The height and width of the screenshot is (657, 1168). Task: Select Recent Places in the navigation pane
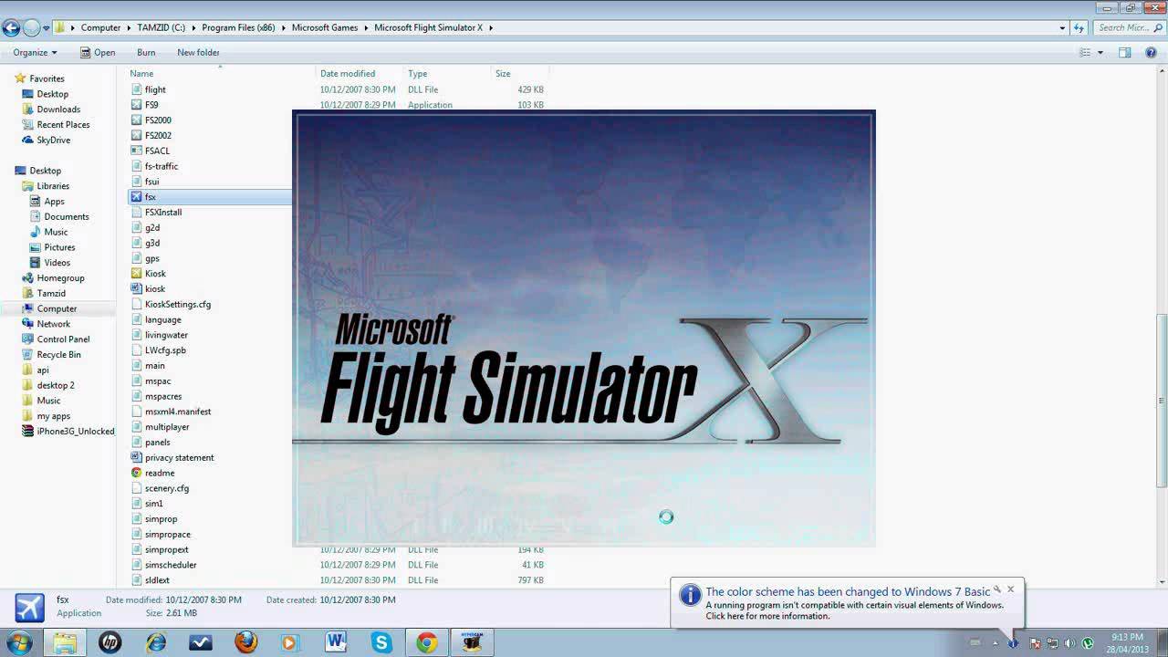(63, 125)
